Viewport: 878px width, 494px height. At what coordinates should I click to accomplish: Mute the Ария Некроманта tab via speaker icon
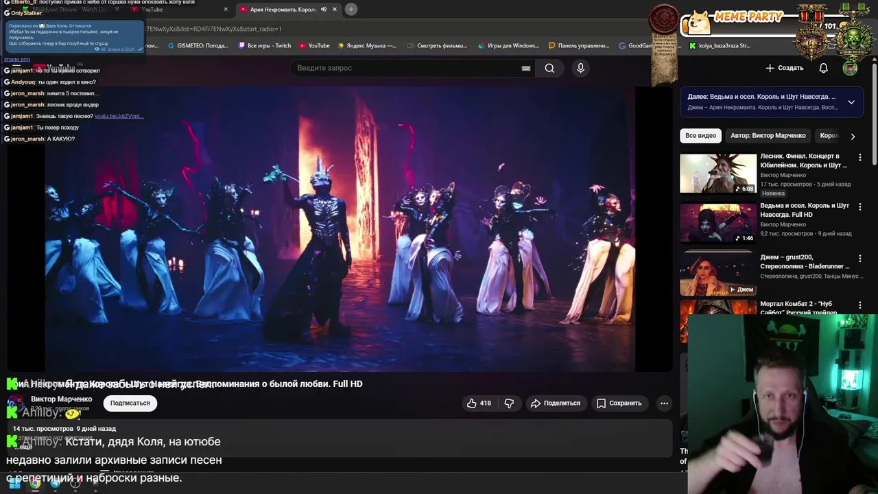click(324, 10)
